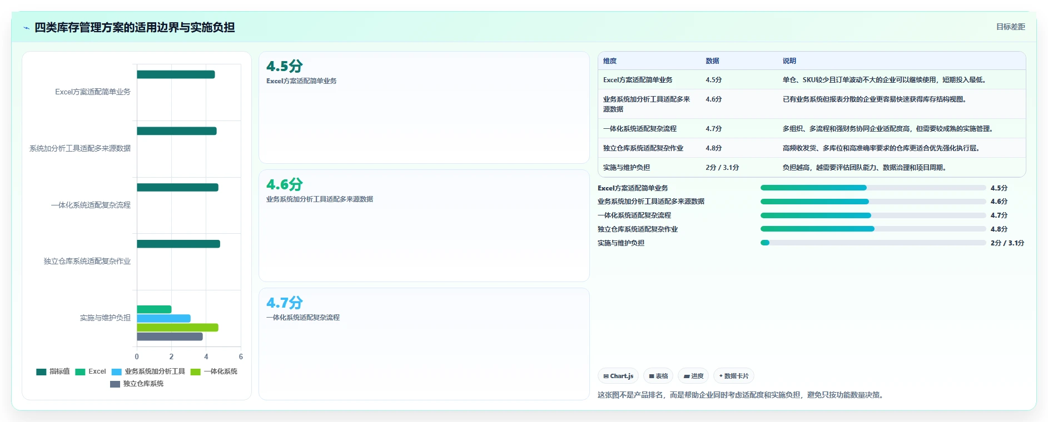
Task: Click progress bar for 业务系统加分析工具适配多来源数据
Action: point(873,202)
